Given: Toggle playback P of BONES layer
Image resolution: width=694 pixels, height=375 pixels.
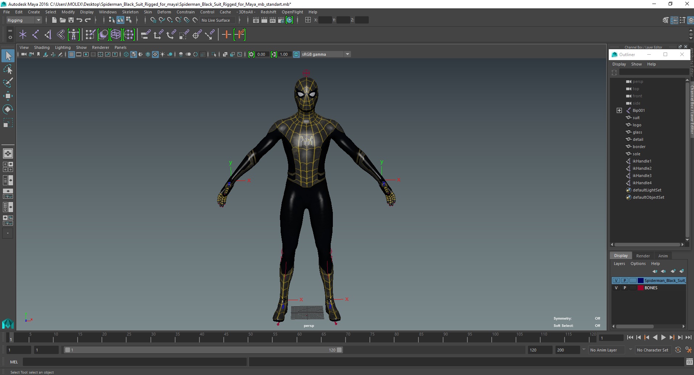Looking at the screenshot, I should click(624, 288).
